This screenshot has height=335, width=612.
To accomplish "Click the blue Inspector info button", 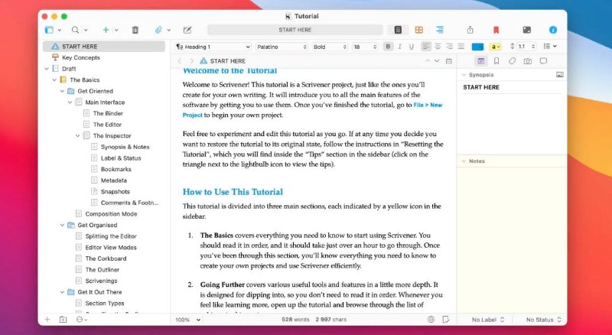I will coord(553,30).
